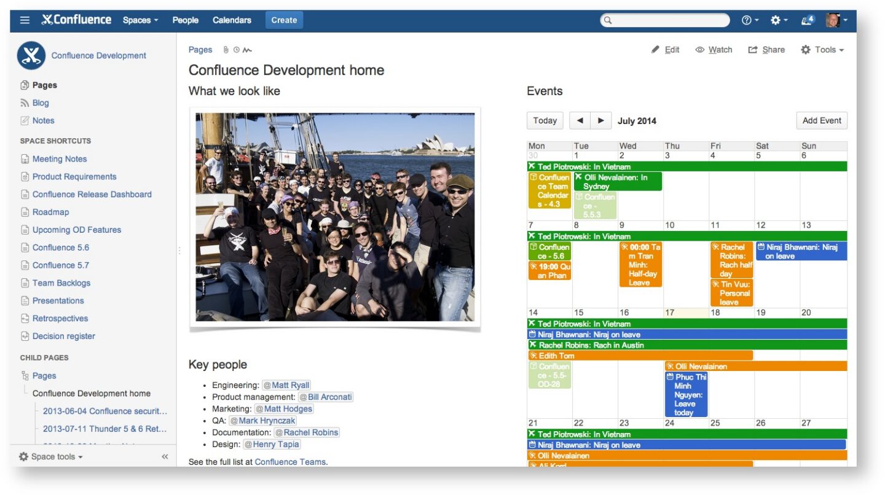Open the Pages breadcrumb link
Screen dimensions: 885x495
(x=200, y=50)
